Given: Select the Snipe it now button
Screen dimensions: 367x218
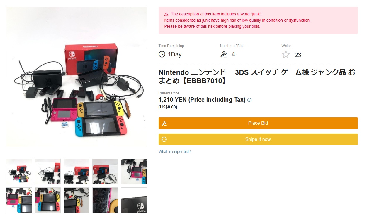Looking at the screenshot, I should click(x=258, y=139).
